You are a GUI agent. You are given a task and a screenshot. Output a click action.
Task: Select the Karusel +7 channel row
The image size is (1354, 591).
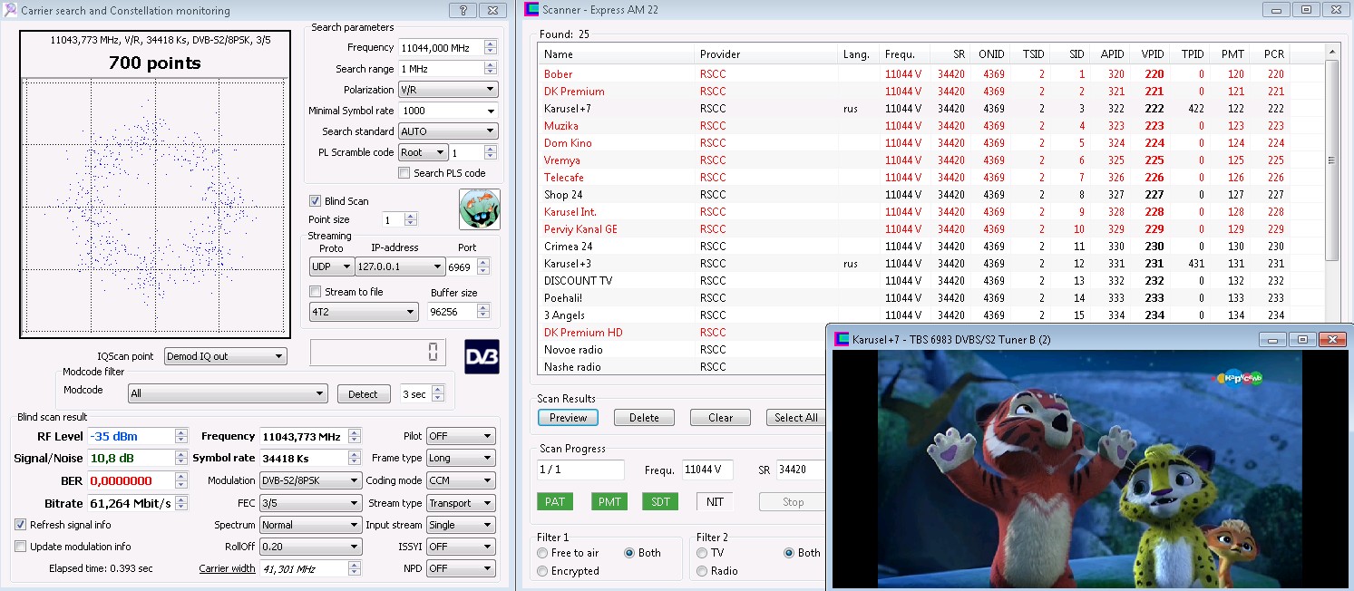point(930,109)
